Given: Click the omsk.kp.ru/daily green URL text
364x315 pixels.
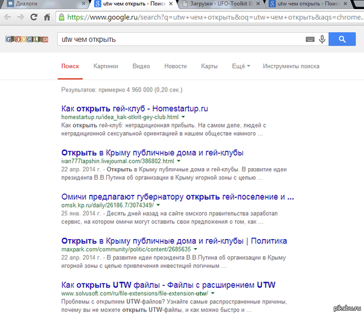Looking at the screenshot, I should (107, 205).
